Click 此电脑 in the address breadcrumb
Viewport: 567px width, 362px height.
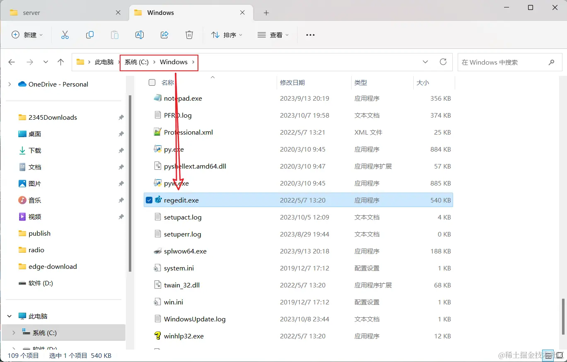[104, 62]
